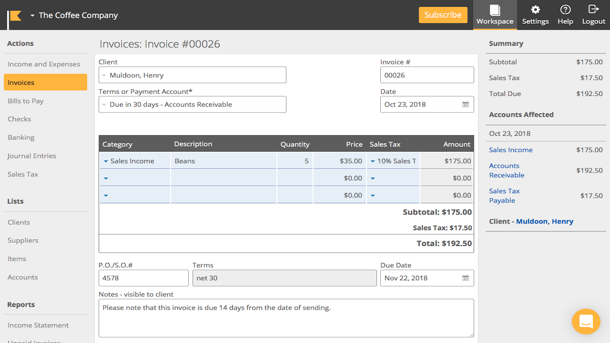Open category dropdown in second line row
The image size is (610, 343).
[x=106, y=179]
